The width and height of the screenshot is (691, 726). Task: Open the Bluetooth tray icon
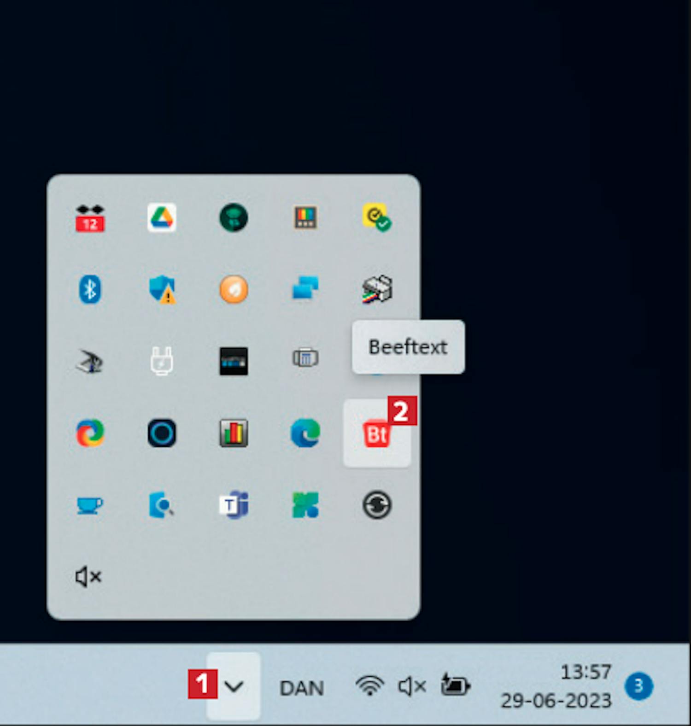click(90, 289)
